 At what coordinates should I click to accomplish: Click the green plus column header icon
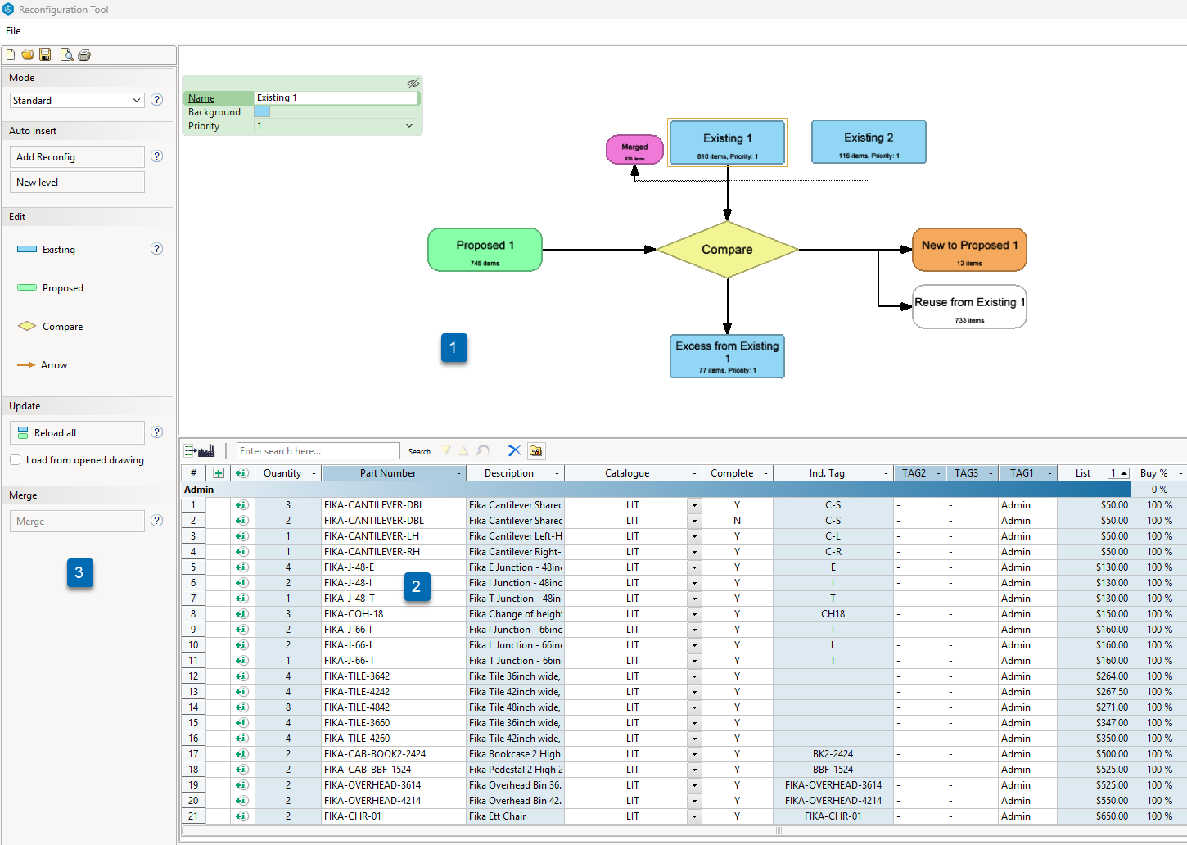point(219,473)
